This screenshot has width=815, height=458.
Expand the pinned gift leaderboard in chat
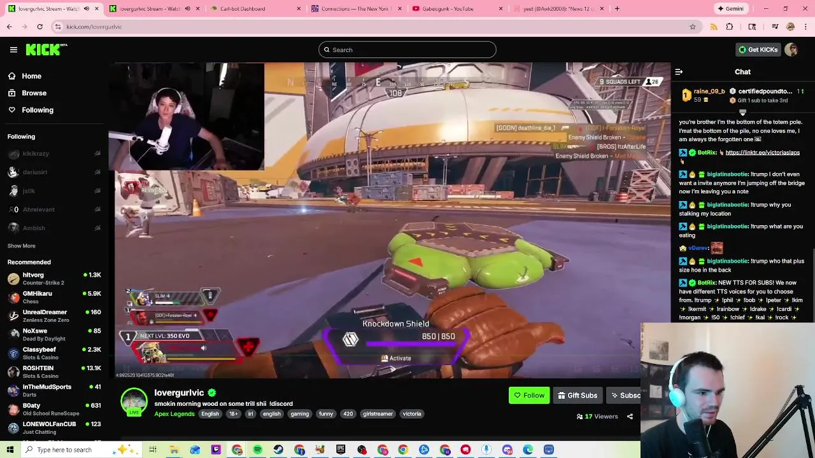742,113
